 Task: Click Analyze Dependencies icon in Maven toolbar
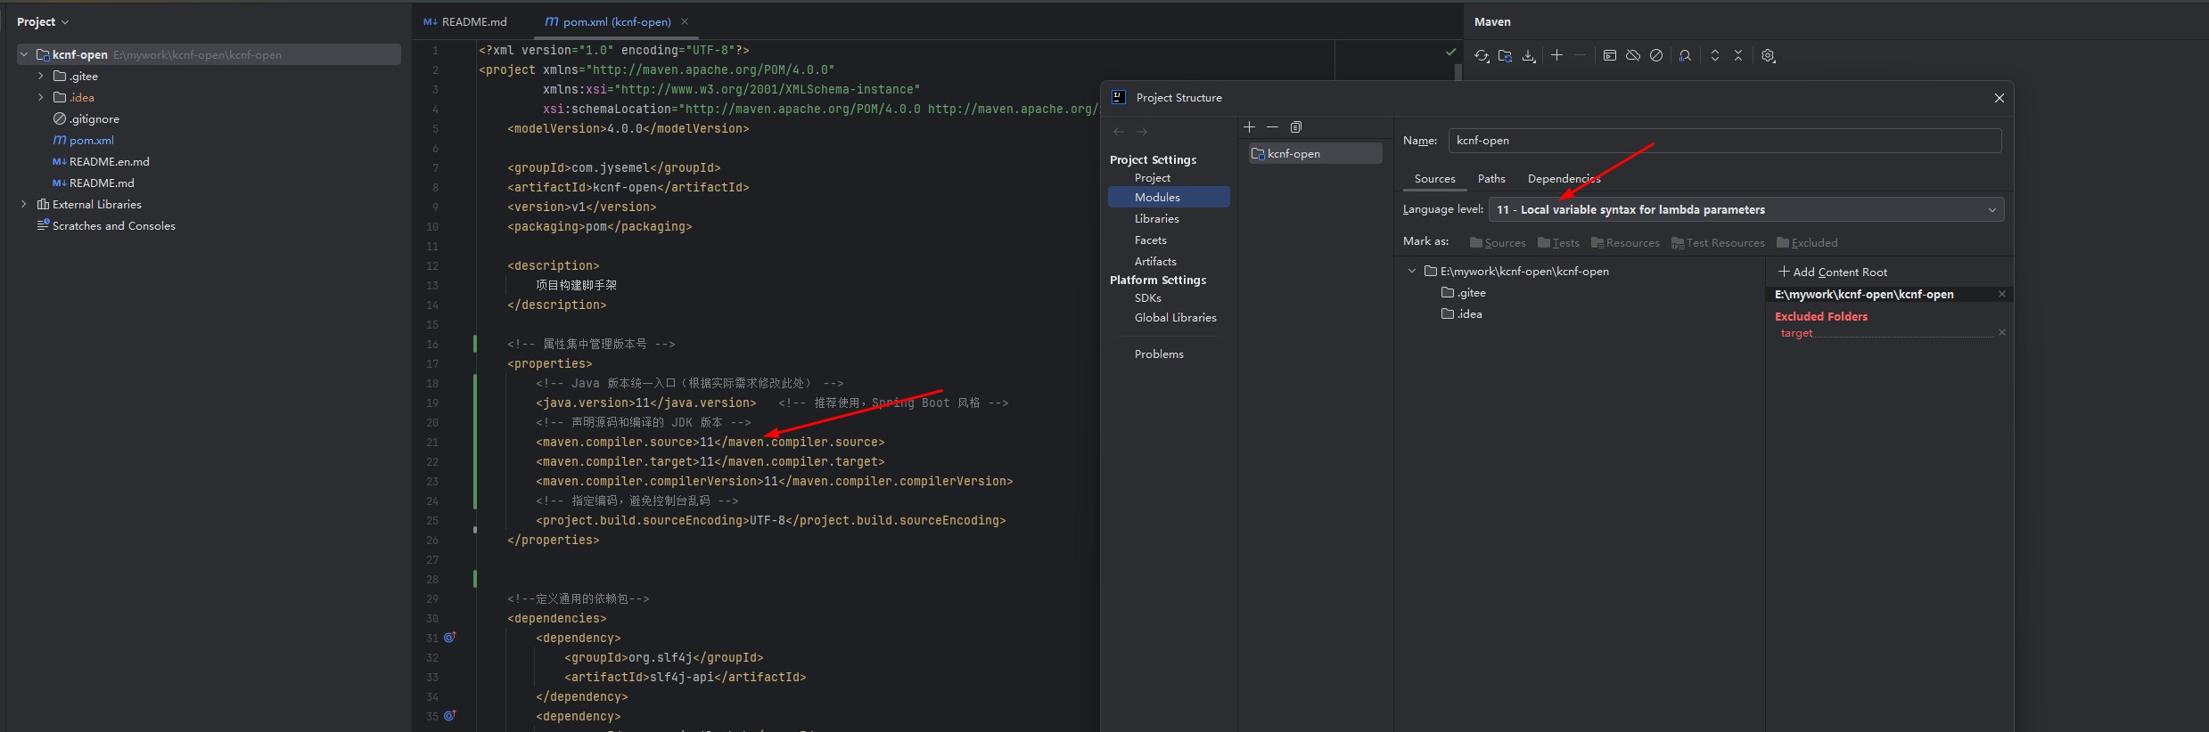[x=1685, y=55]
